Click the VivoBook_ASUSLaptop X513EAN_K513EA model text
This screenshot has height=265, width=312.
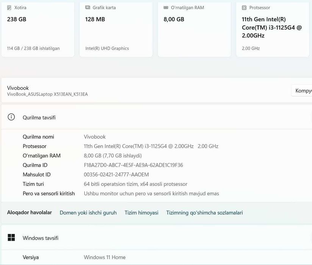coord(47,94)
